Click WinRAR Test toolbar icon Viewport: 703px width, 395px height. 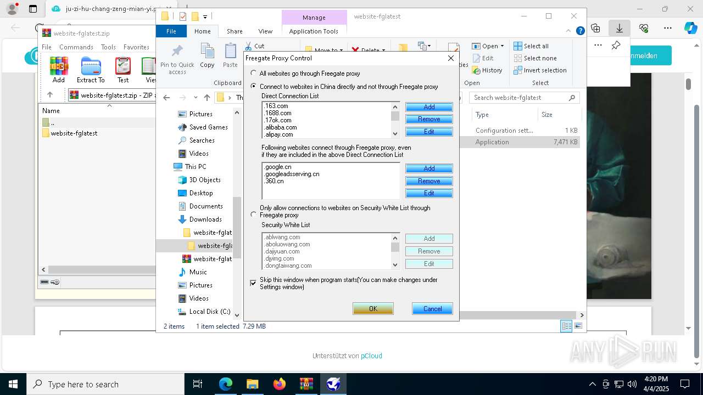[x=123, y=70]
